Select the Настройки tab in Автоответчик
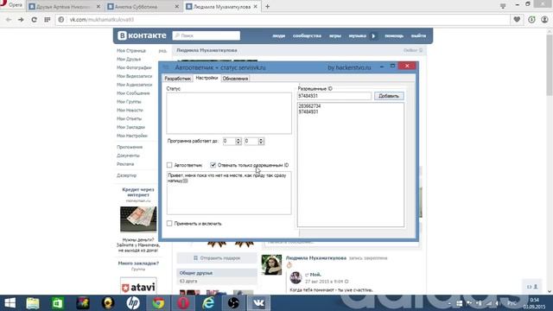 coord(207,78)
